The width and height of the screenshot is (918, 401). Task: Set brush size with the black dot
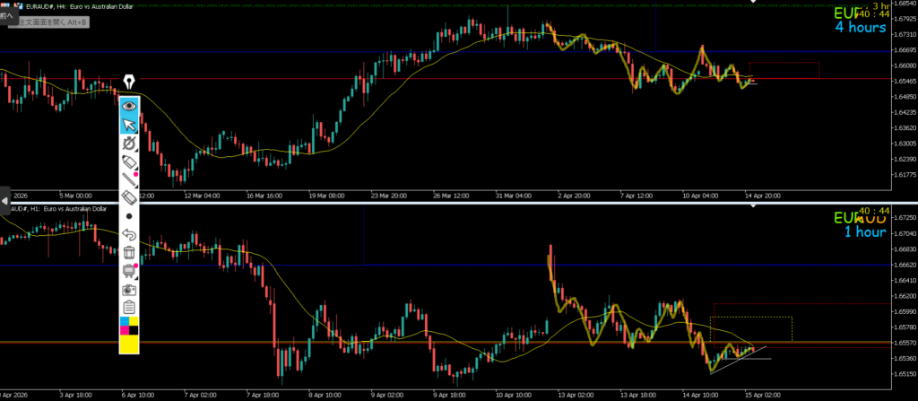coord(129,216)
